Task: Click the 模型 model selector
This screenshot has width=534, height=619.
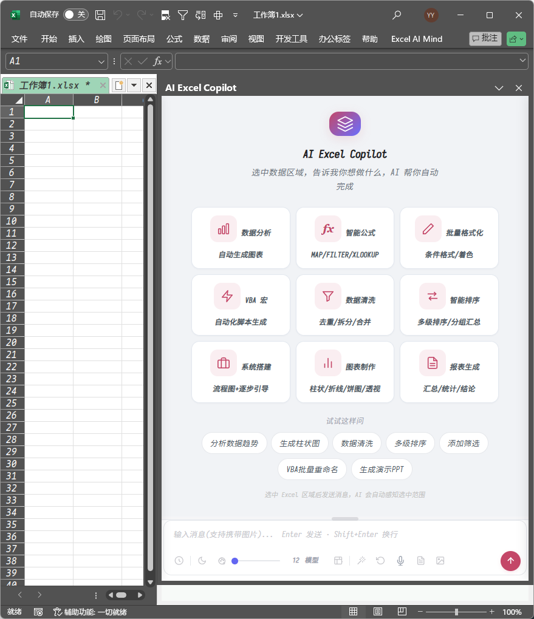Action: click(312, 560)
